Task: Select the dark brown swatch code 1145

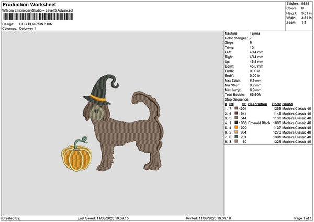Action: click(236, 113)
